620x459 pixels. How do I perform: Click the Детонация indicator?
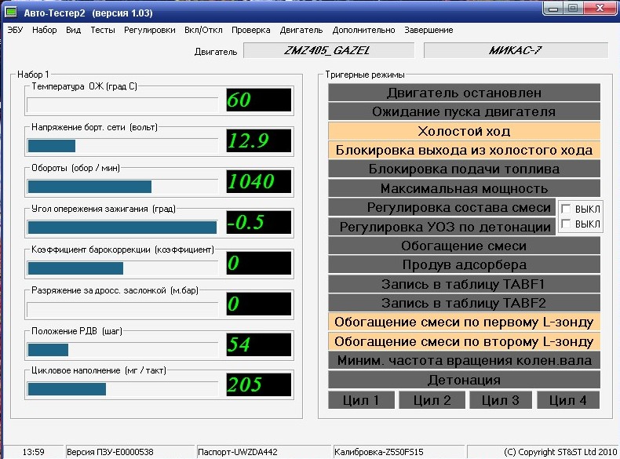coord(464,380)
